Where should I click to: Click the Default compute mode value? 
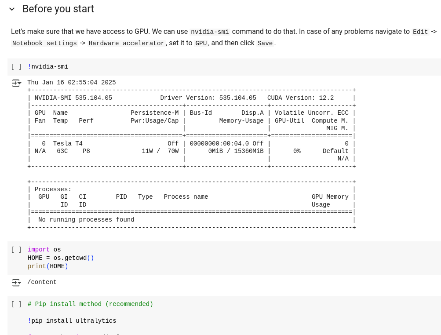(335, 151)
